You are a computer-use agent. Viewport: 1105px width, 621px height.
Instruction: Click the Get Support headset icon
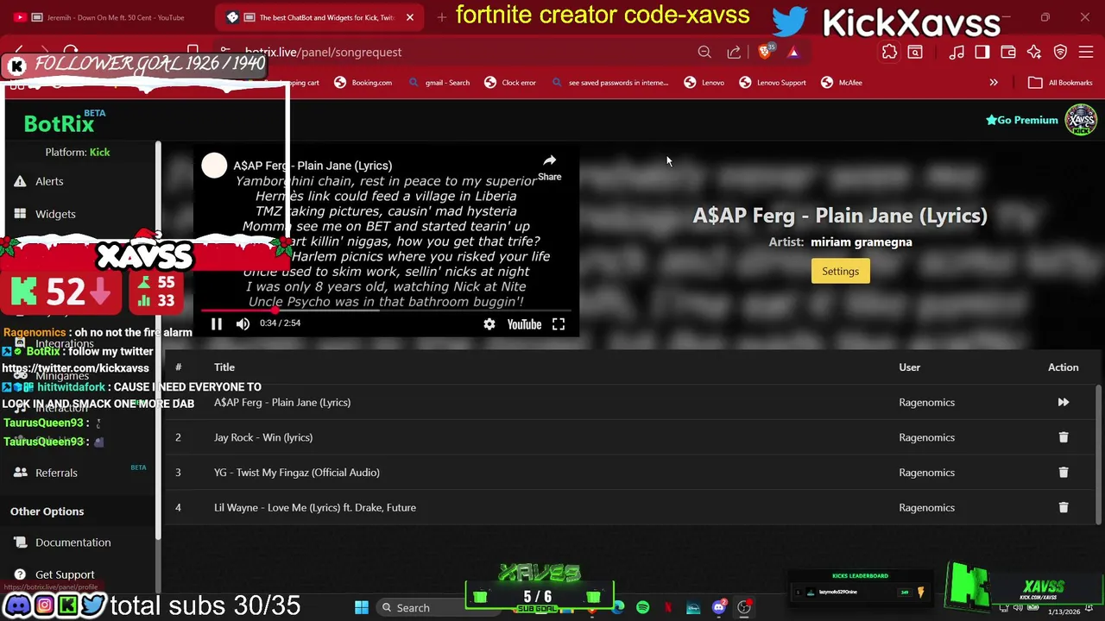click(x=20, y=574)
